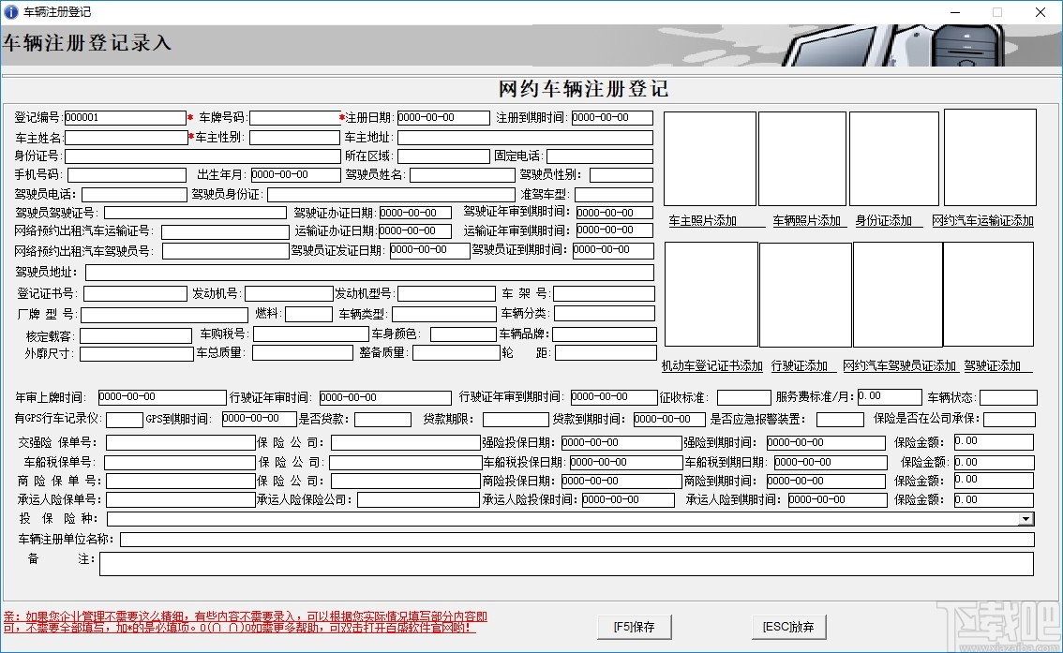The height and width of the screenshot is (653, 1063).
Task: Click the 商险保单号 input field
Action: 180,481
